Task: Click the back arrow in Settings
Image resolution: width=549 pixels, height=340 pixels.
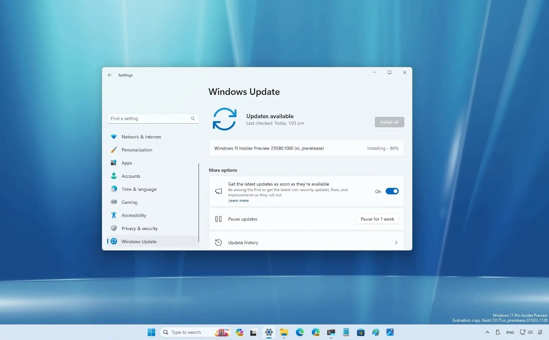Action: tap(110, 75)
